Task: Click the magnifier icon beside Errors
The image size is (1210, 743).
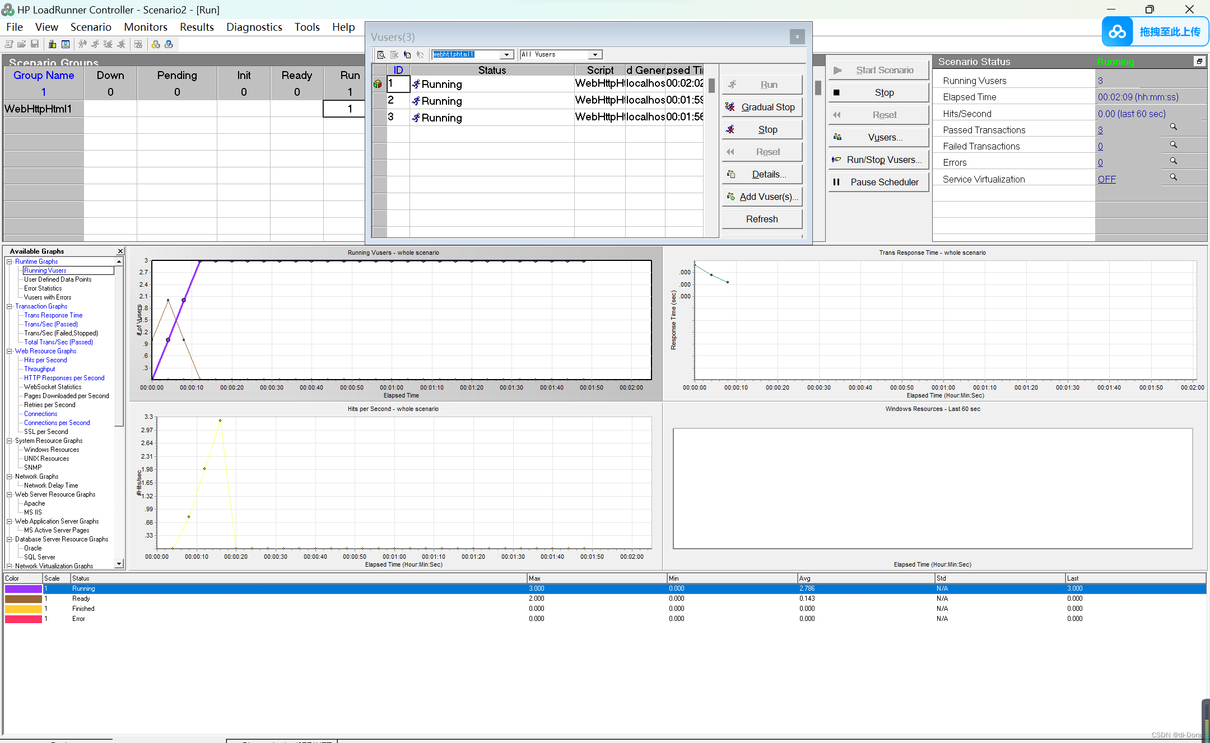Action: coord(1173,161)
